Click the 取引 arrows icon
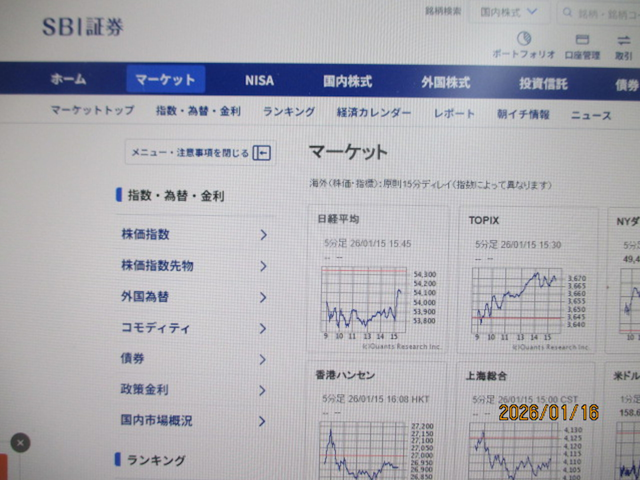 [x=624, y=40]
